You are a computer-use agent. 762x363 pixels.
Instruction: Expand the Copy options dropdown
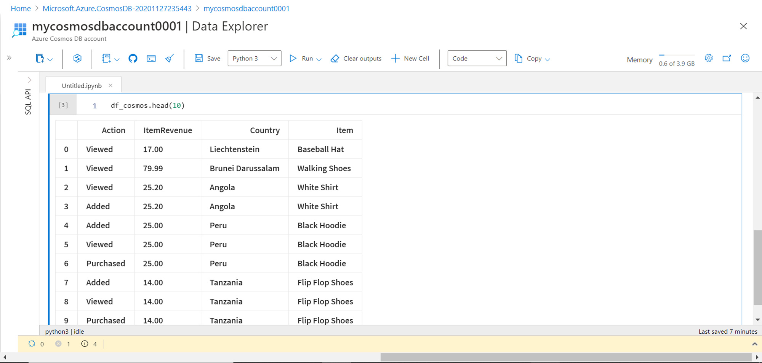547,59
